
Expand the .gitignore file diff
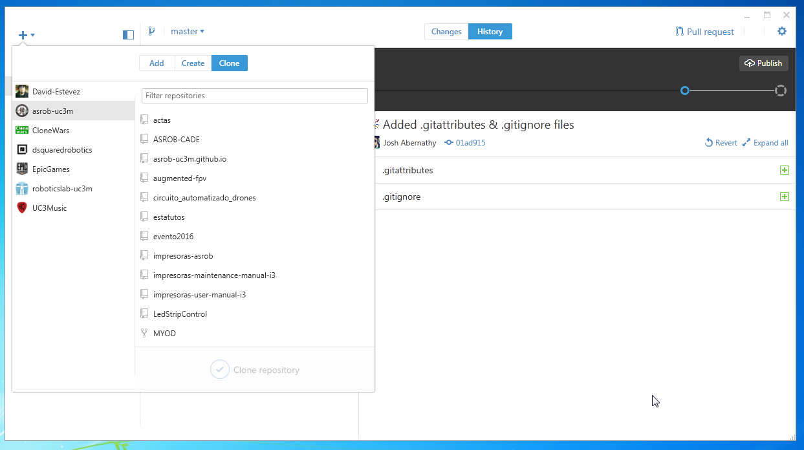(784, 197)
